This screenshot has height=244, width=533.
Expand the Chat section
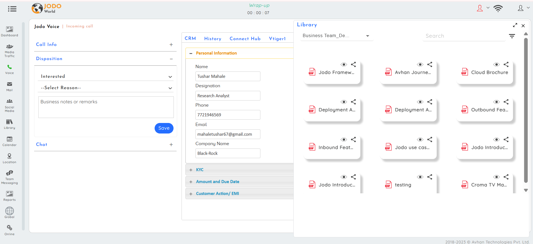click(x=171, y=145)
